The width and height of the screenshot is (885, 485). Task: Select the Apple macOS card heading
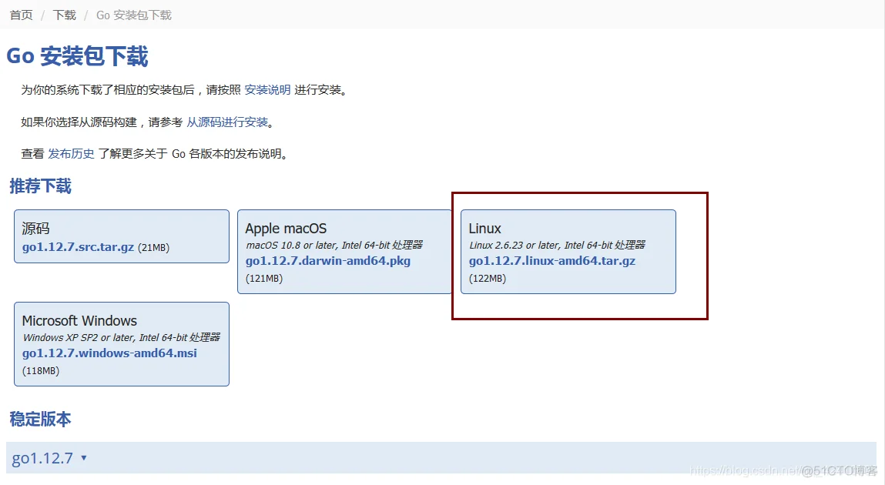point(286,228)
